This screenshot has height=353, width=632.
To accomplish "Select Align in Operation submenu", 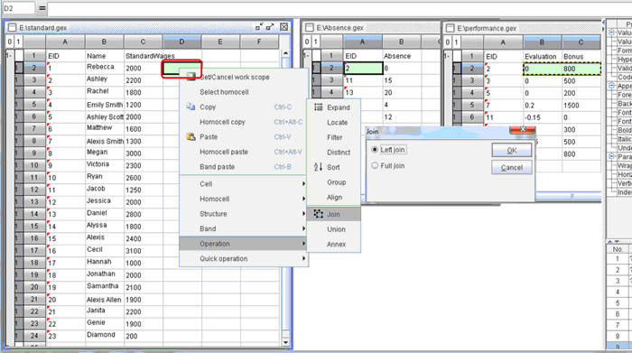I will coord(334,197).
